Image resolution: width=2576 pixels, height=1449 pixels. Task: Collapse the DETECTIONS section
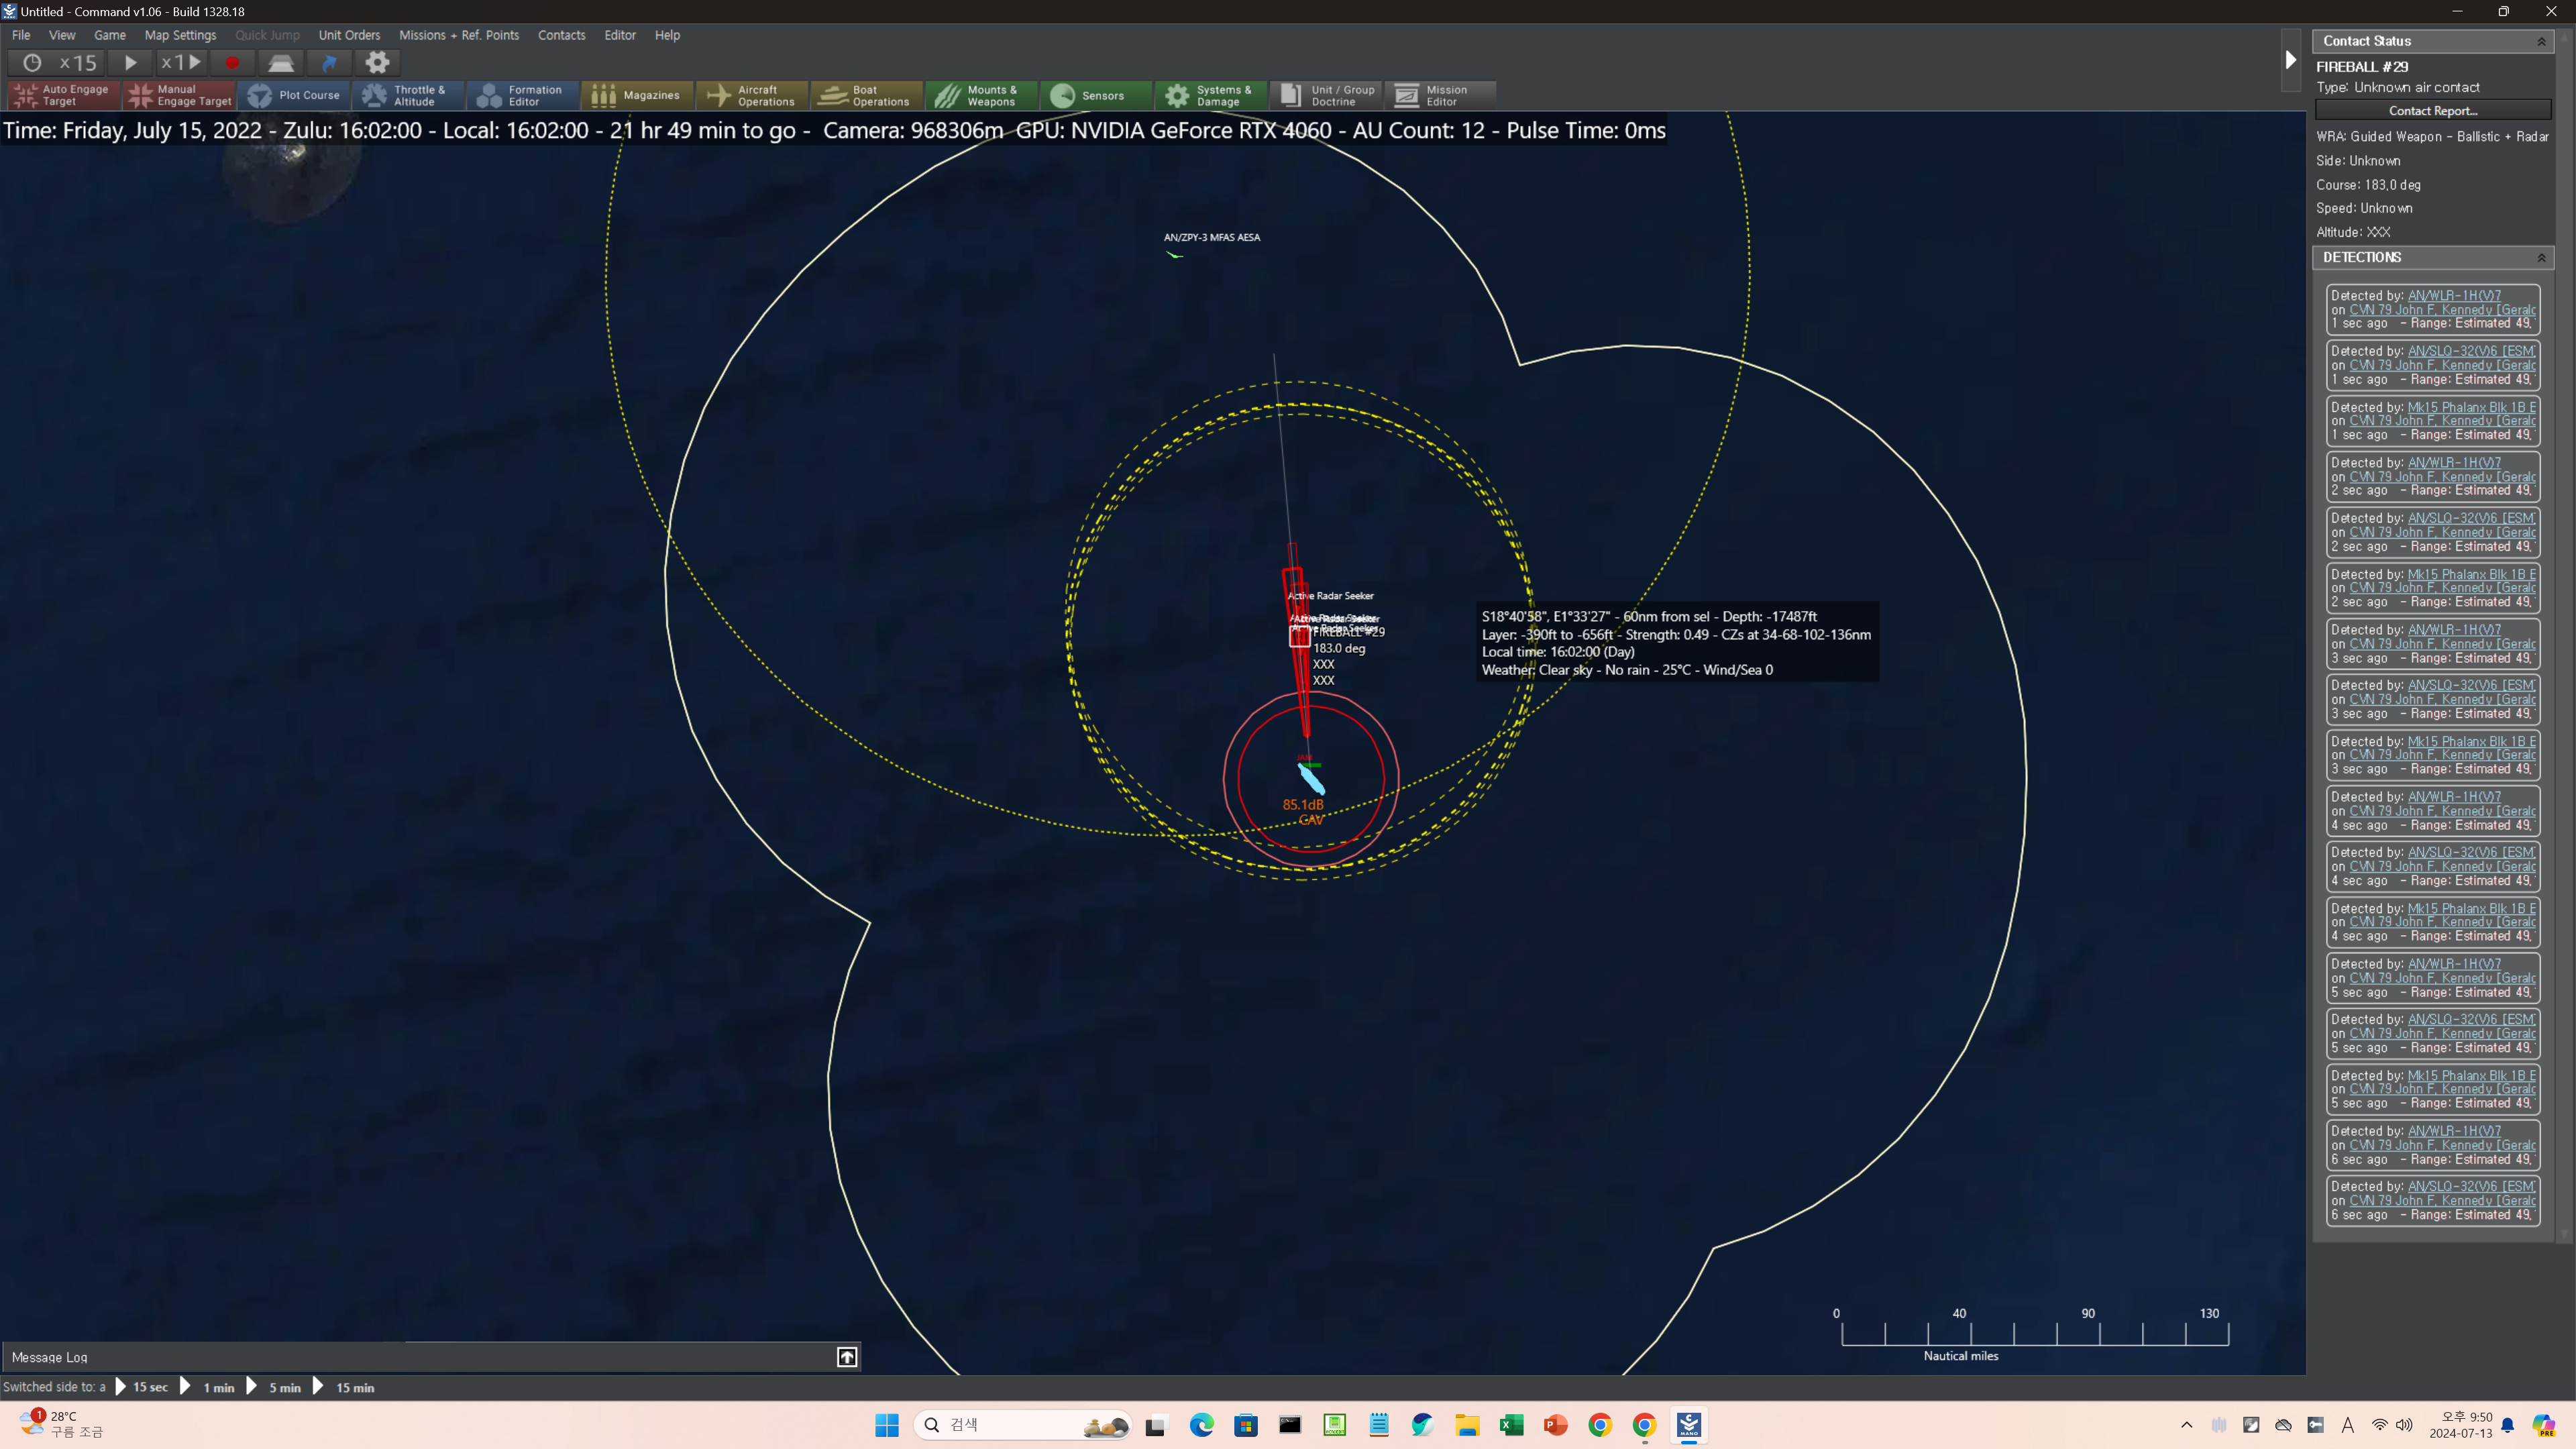pyautogui.click(x=2541, y=258)
